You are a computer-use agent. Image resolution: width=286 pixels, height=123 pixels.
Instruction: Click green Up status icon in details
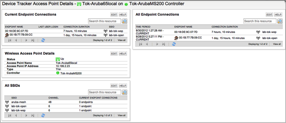(x=58, y=59)
